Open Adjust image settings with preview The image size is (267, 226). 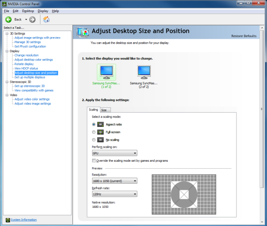pyautogui.click(x=37, y=38)
